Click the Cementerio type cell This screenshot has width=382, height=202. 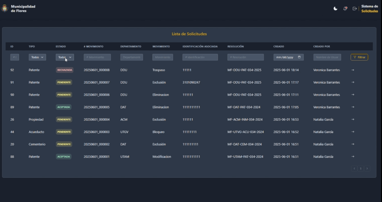[37, 144]
